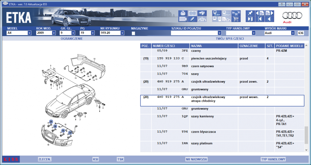Viewport: 311px width, 165px height.
Task: Open the ELSA link icon
Action: coord(217,13)
